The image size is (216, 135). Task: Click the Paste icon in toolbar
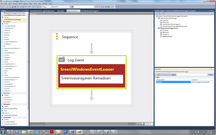coord(23,7)
